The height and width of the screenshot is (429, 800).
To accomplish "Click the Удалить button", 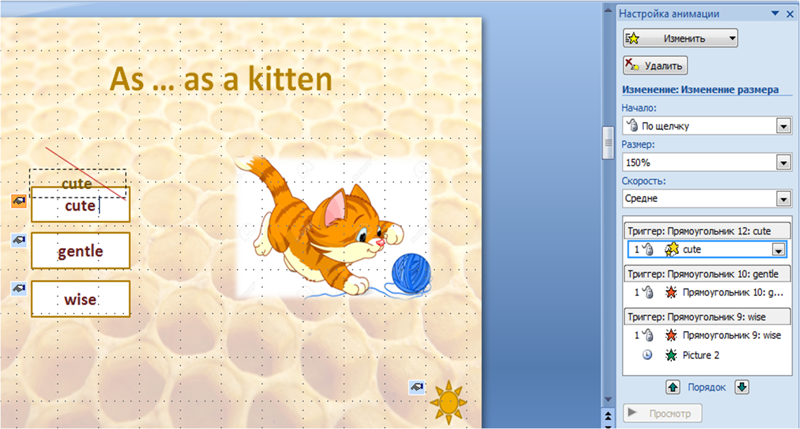I will coord(656,65).
